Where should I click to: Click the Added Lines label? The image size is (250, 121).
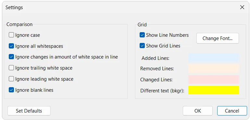pos(156,58)
